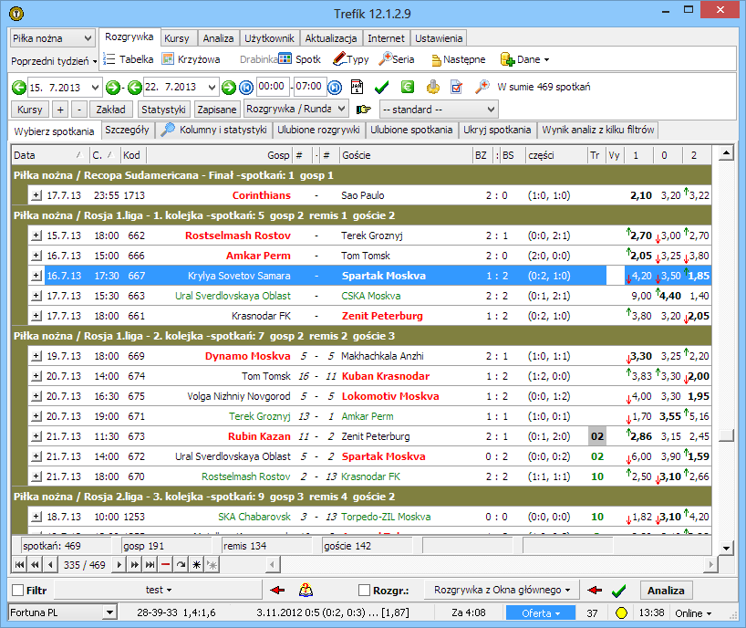Tick the Rozgr. checkbox

tap(365, 591)
